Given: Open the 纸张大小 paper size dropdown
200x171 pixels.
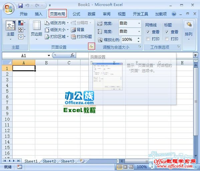Looking at the screenshot, I should (57, 30).
